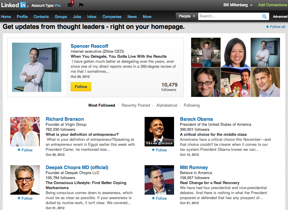Open 'When You Delegate, You Gotta Live With the Results' post

[x=119, y=57]
